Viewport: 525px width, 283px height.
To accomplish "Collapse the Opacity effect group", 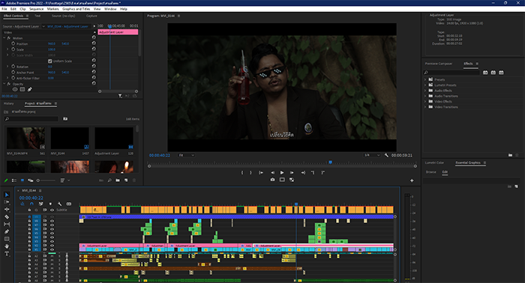I will (4, 84).
